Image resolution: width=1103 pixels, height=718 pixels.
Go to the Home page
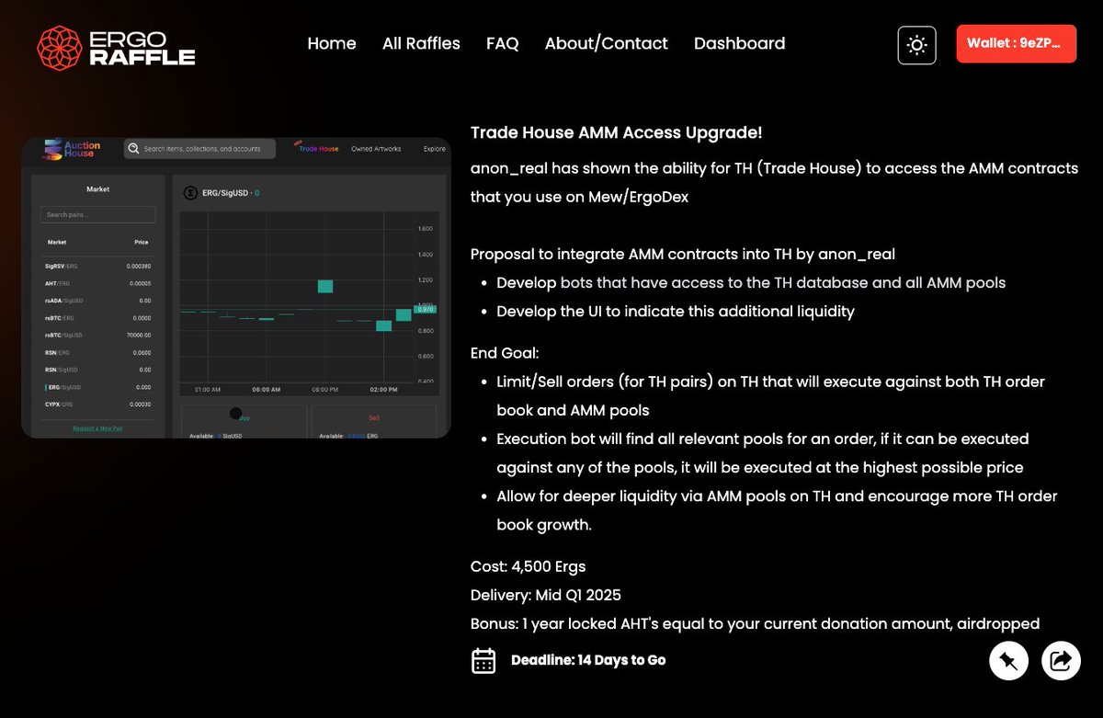332,43
